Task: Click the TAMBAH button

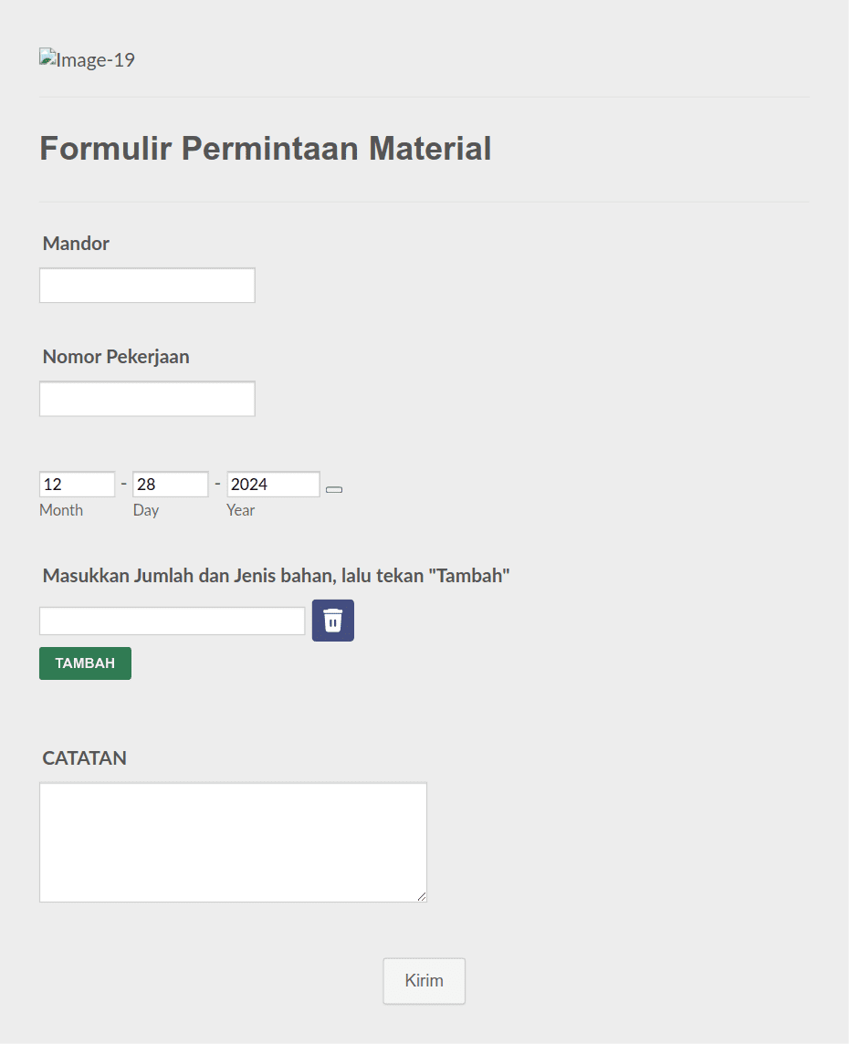Action: (x=85, y=663)
